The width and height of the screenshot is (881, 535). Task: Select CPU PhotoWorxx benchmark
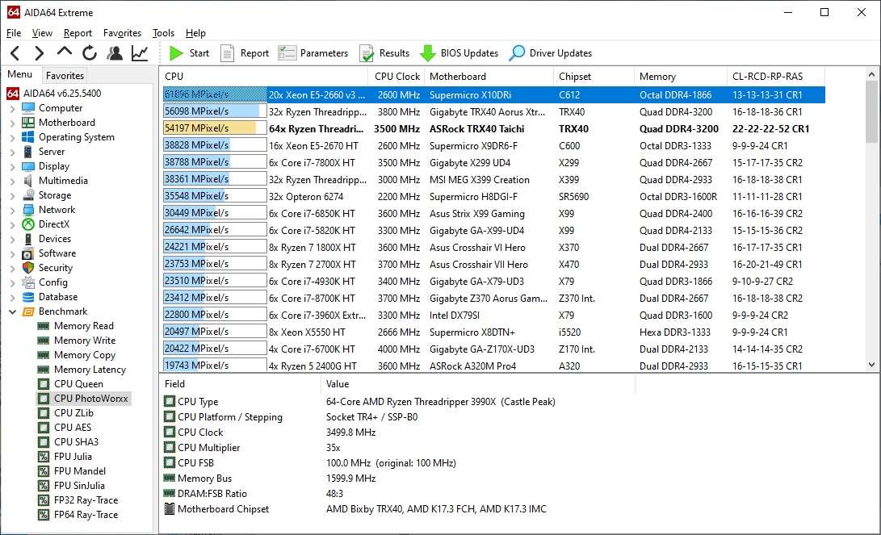pos(91,399)
